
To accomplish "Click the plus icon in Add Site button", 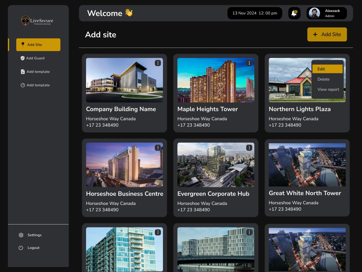I will 315,34.
